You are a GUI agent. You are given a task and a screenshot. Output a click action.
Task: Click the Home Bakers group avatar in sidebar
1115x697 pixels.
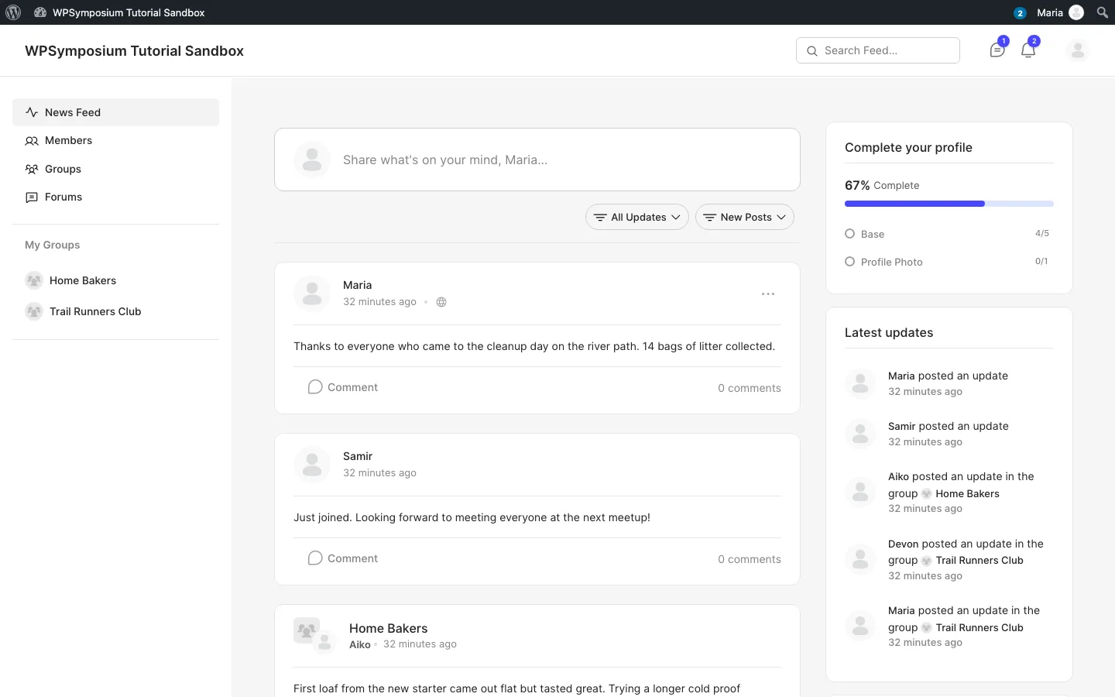[x=34, y=280]
